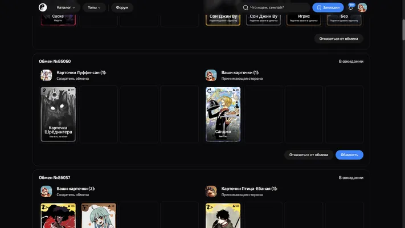Open the yin-yang site logo
This screenshot has width=405, height=228.
tap(43, 7)
